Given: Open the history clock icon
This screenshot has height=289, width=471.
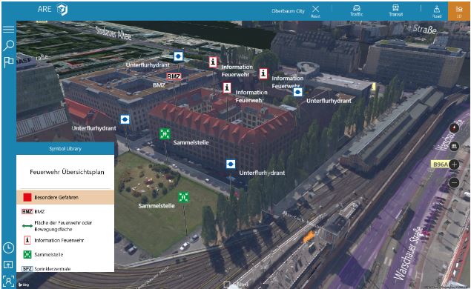Looking at the screenshot, I should pyautogui.click(x=8, y=248).
